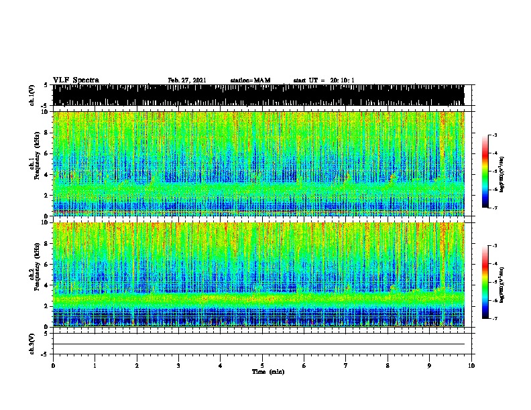Image resolution: width=531 pixels, height=410 pixels.
Task: Click the time axis tick label "0"
Action: [x=53, y=366]
